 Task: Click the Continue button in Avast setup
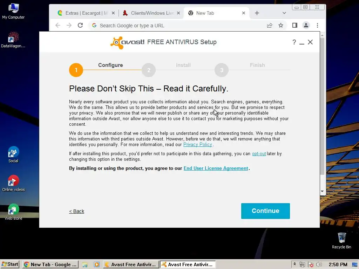point(265,211)
